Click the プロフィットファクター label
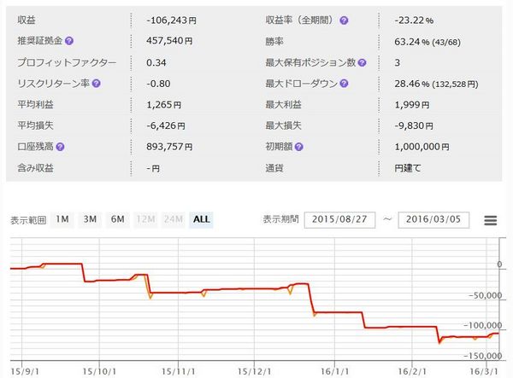The height and width of the screenshot is (378, 513). pyautogui.click(x=67, y=62)
